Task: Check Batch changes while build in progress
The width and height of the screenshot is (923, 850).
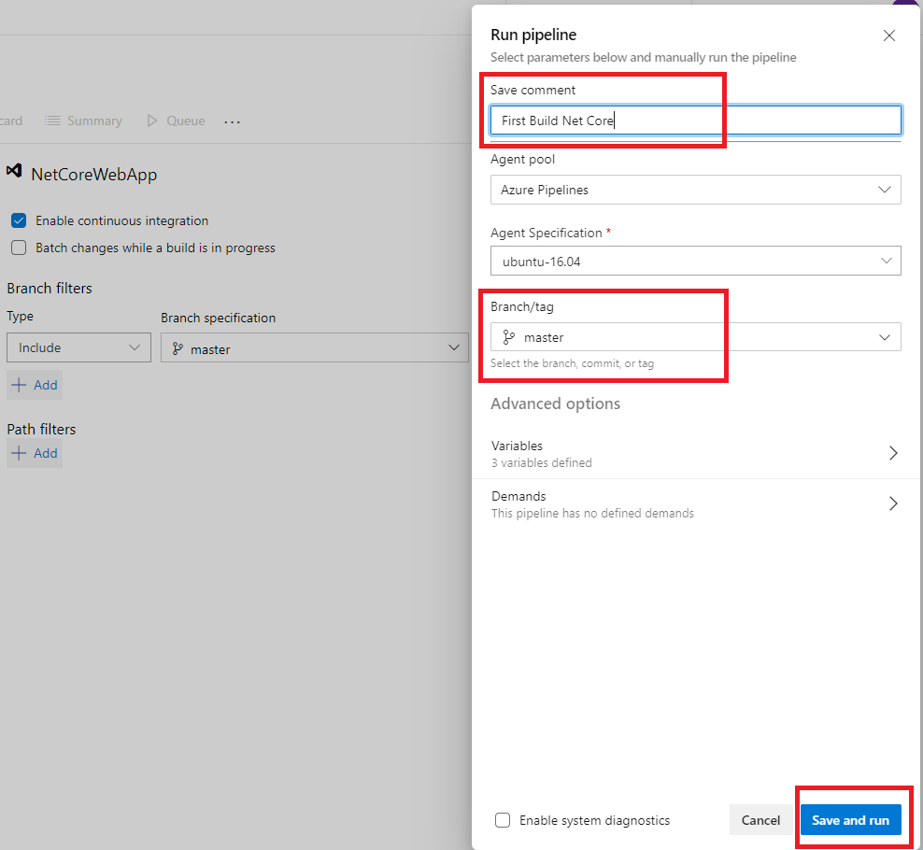Action: click(x=18, y=248)
